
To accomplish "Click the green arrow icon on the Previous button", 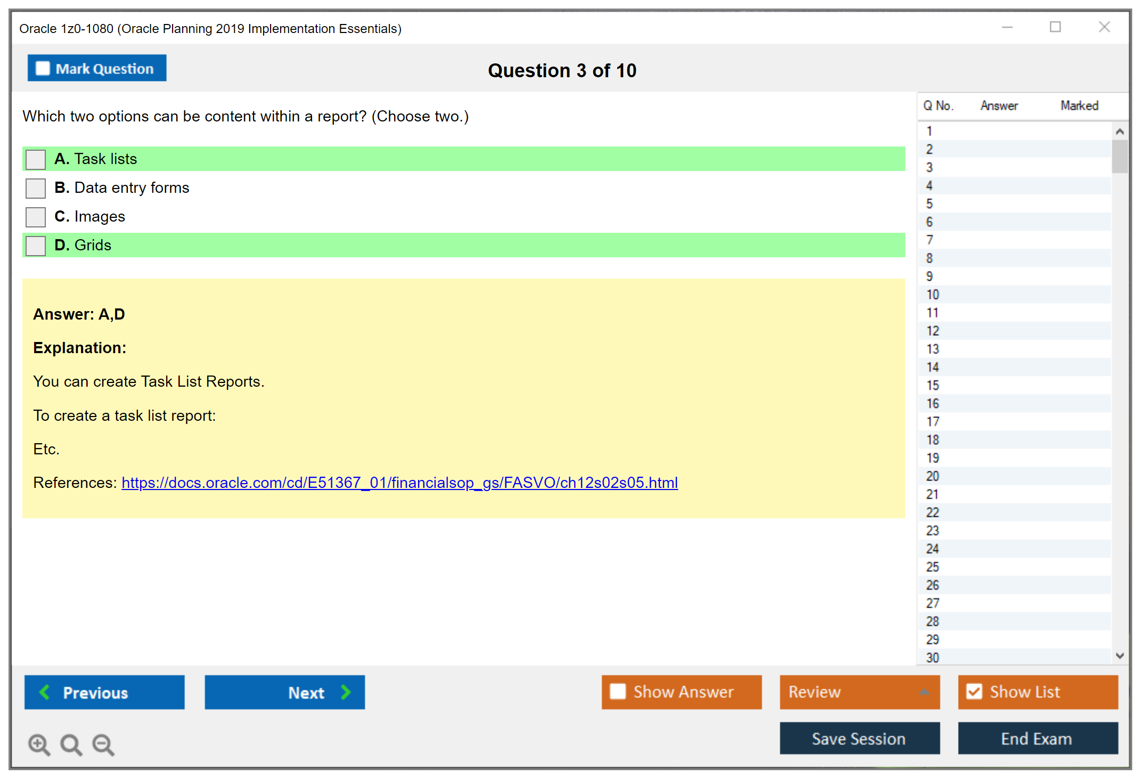I will point(45,692).
